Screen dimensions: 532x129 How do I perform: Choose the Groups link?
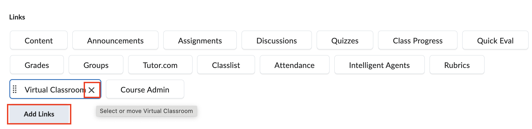96,65
